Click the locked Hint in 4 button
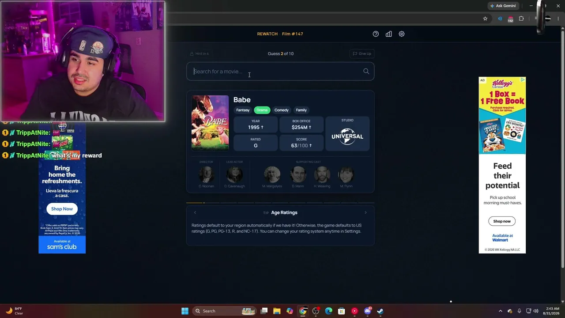Screen dimensions: 565x318 [200, 53]
